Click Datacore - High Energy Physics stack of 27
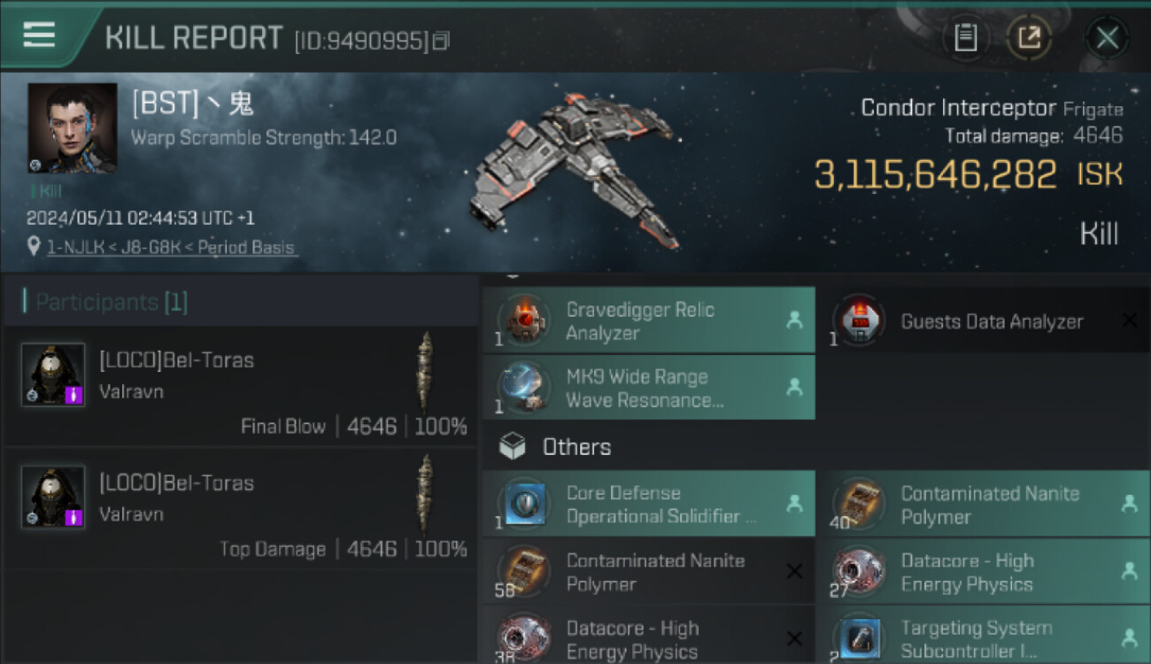The image size is (1151, 664). coord(990,572)
